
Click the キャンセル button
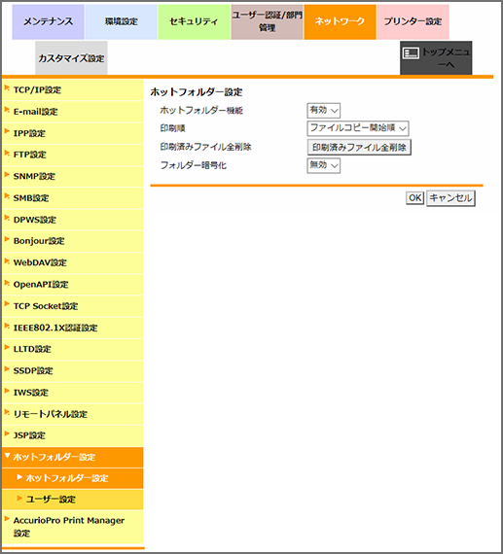(x=450, y=198)
